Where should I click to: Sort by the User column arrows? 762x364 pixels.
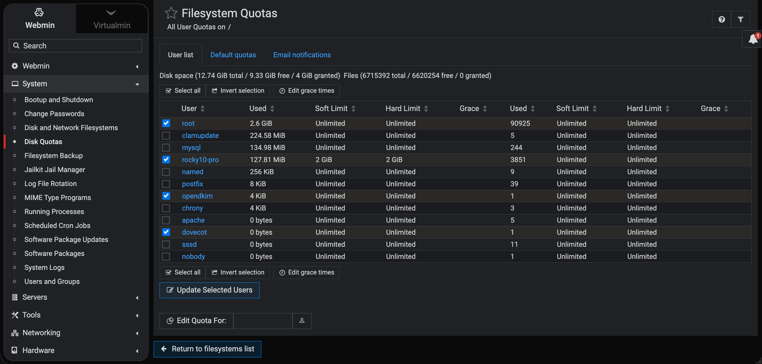coord(203,109)
